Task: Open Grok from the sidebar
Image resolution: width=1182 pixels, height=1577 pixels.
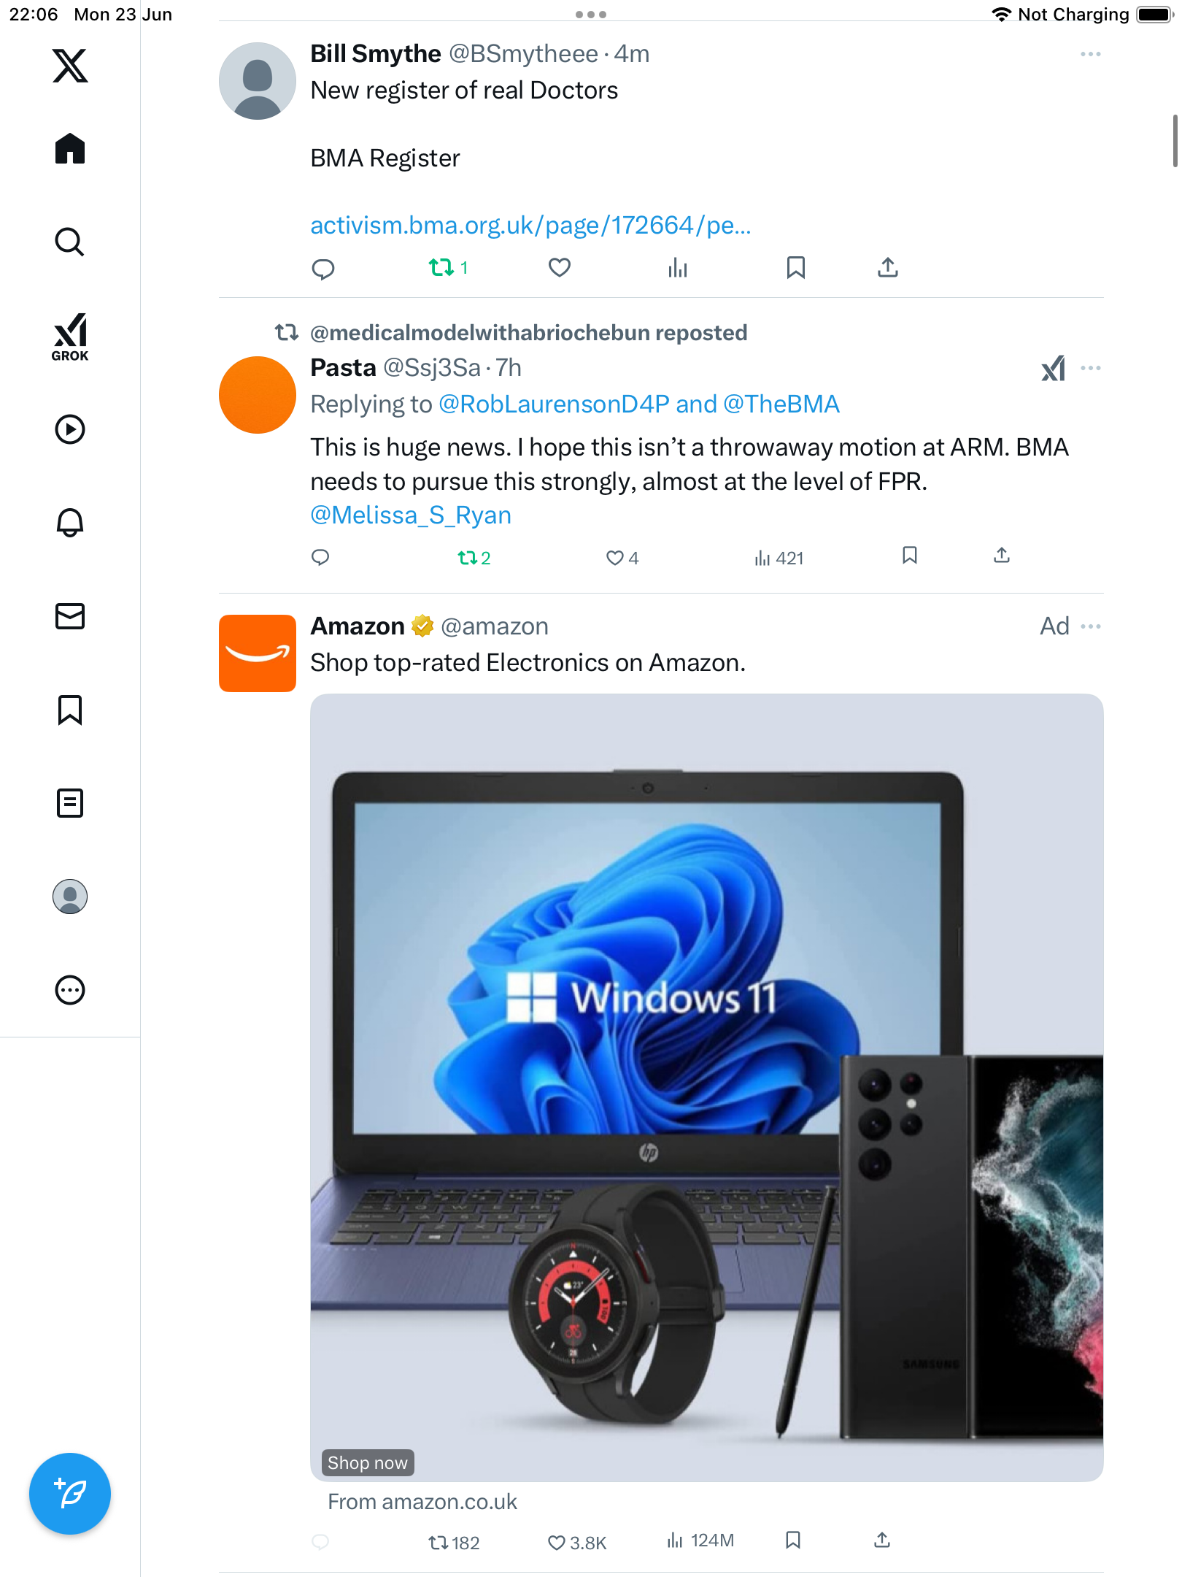Action: click(x=70, y=337)
